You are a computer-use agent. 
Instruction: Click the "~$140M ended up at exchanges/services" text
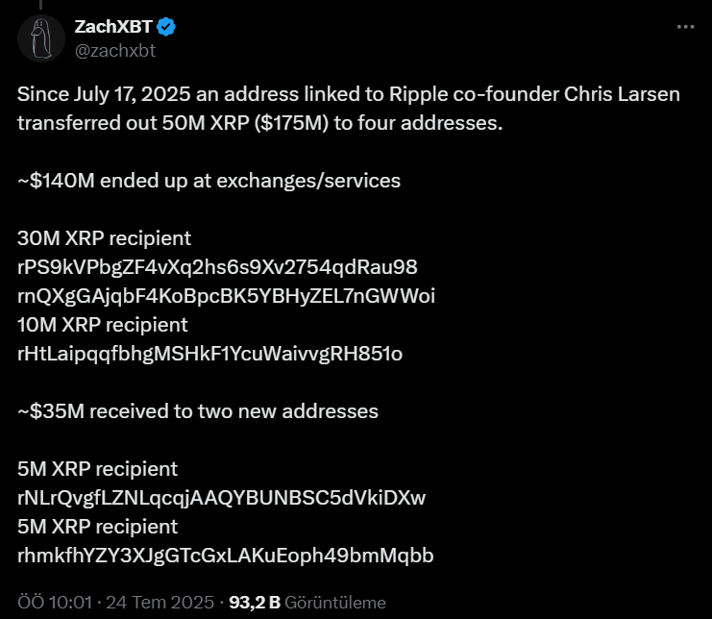pos(209,180)
